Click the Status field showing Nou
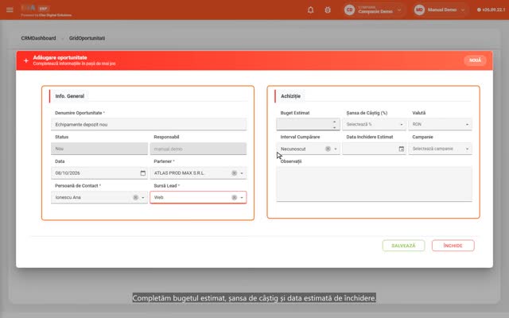Viewport: 509px width, 318px height. (99, 149)
